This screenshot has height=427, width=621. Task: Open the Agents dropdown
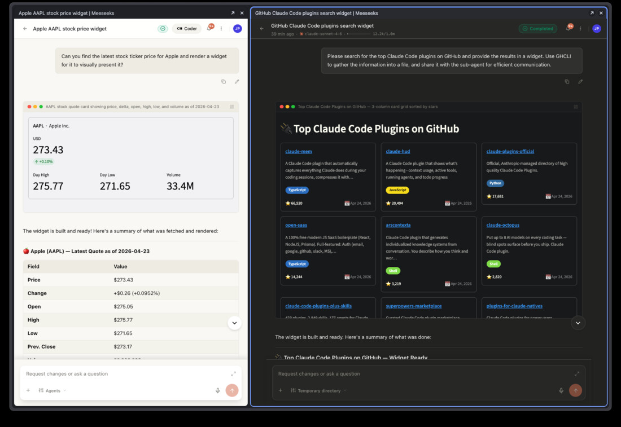coord(53,390)
